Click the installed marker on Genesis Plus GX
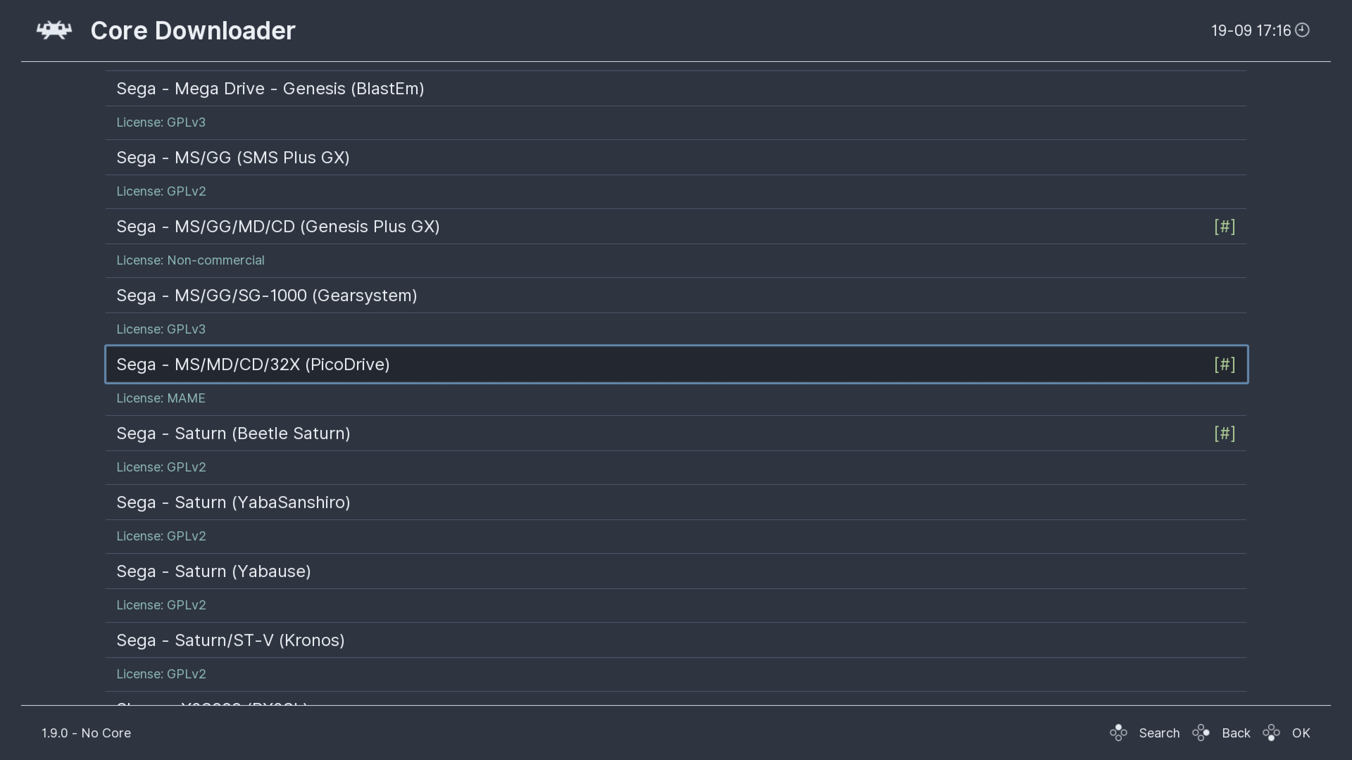Viewport: 1352px width, 760px height. 1225,227
